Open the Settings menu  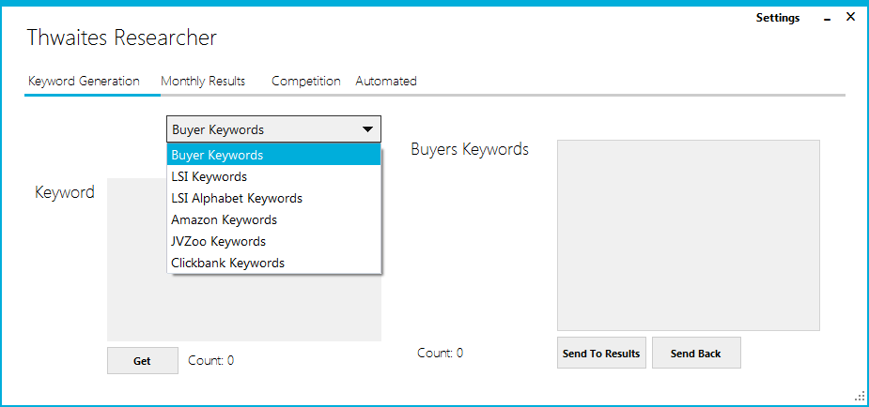point(777,18)
